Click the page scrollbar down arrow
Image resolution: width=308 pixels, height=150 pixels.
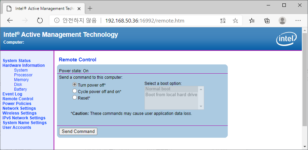(305, 147)
